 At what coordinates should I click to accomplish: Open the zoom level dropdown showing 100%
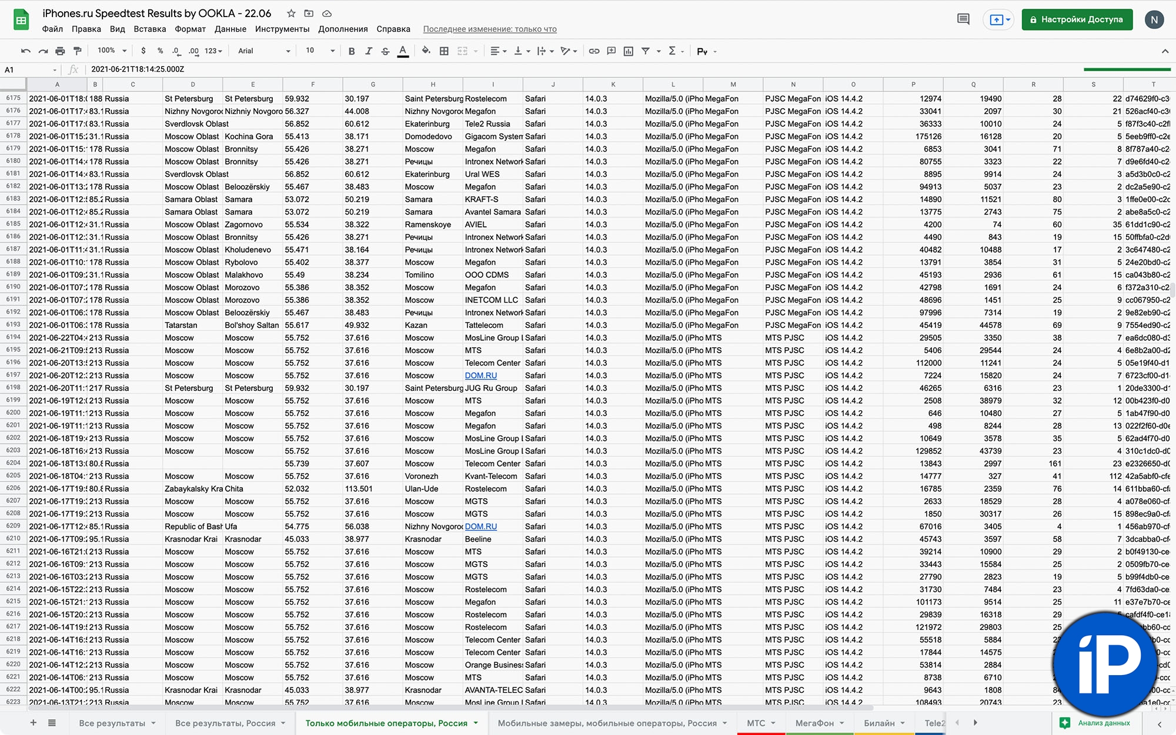[x=112, y=51]
